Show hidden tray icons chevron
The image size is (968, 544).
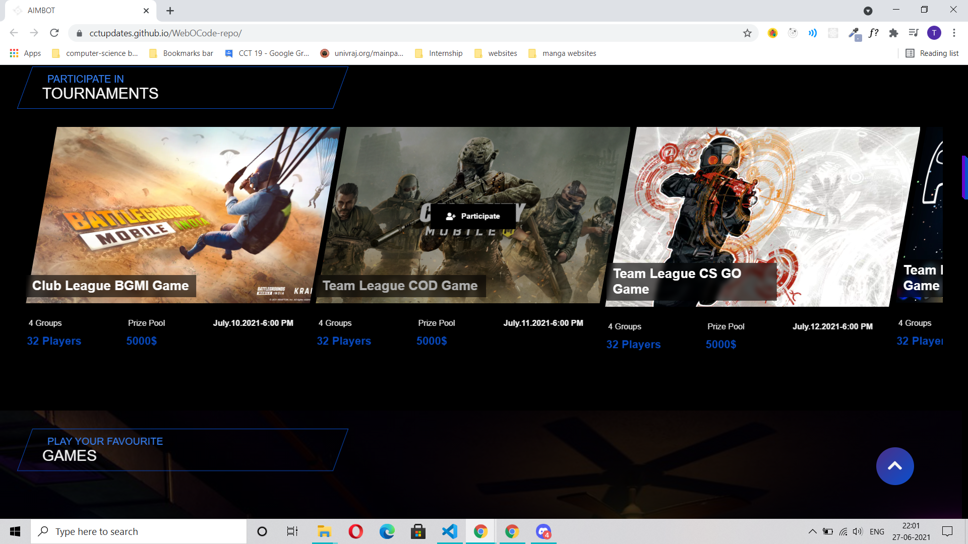(x=812, y=531)
